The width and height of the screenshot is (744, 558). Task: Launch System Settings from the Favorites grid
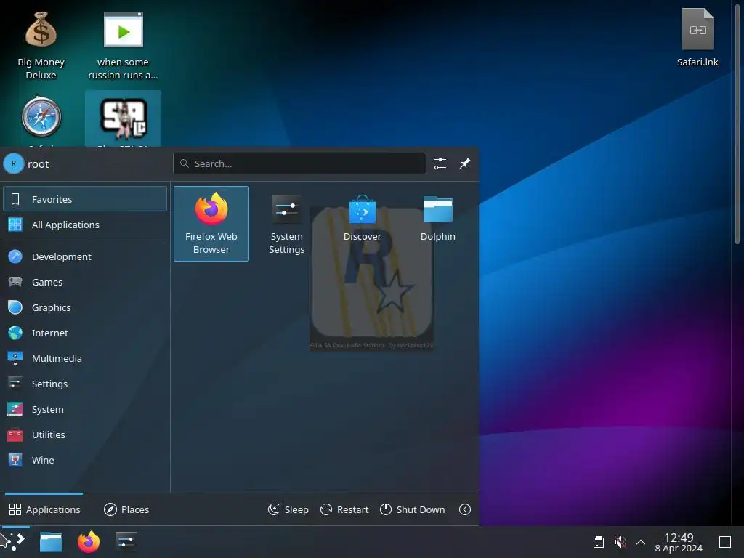point(286,224)
